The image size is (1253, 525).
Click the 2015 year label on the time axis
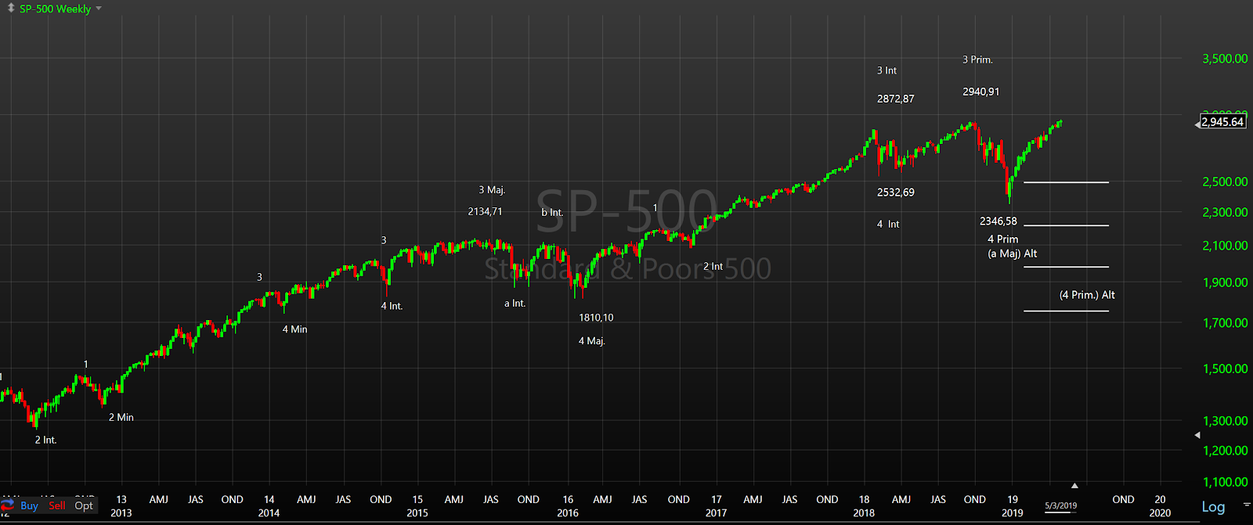point(417,513)
